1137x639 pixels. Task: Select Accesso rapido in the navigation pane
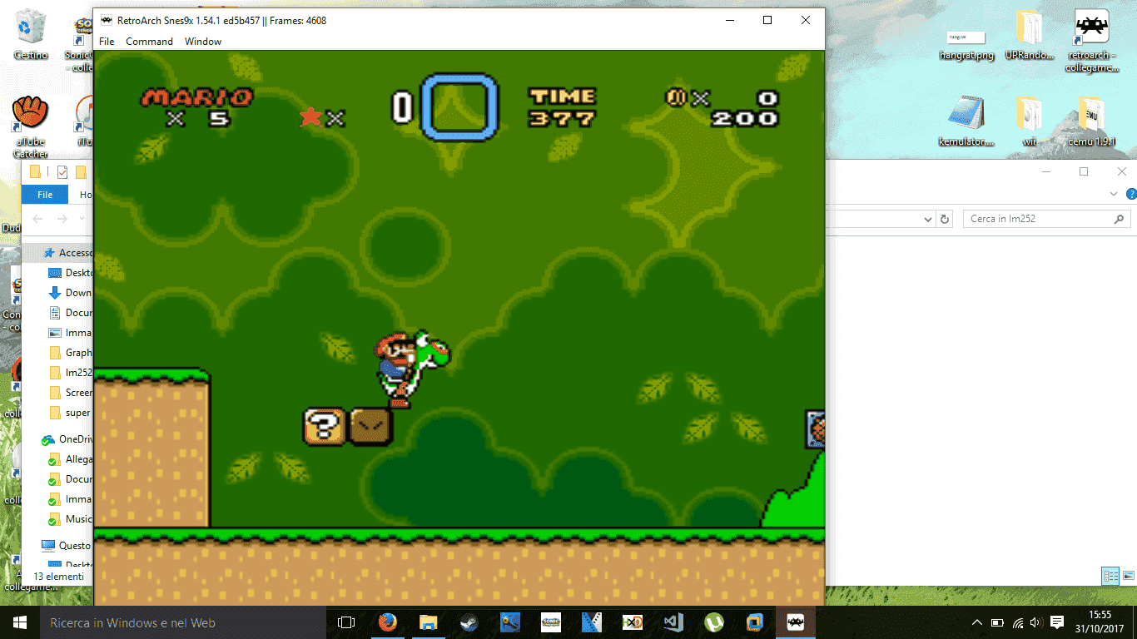[67, 252]
